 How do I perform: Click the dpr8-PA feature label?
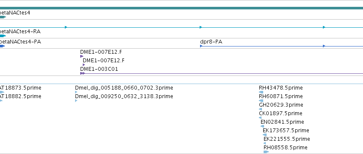[x=211, y=42]
